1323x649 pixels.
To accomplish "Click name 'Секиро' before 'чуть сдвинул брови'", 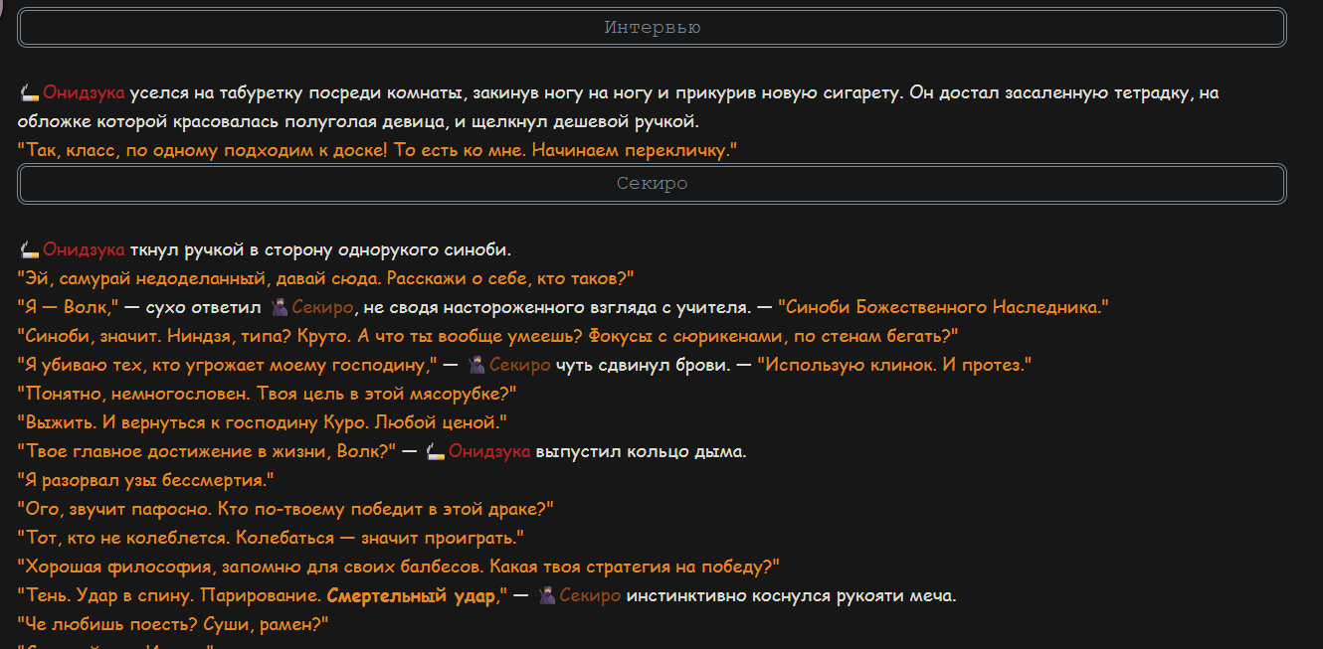I will pyautogui.click(x=519, y=365).
